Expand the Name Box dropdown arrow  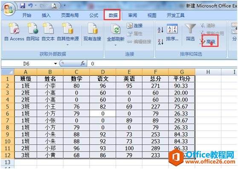click(55, 63)
